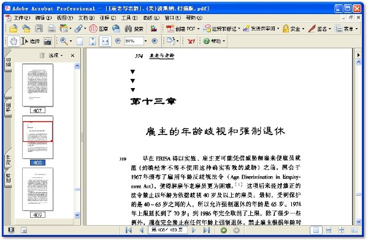The height and width of the screenshot is (241, 368).
Task: Select the Hand tool
Action: (13, 41)
